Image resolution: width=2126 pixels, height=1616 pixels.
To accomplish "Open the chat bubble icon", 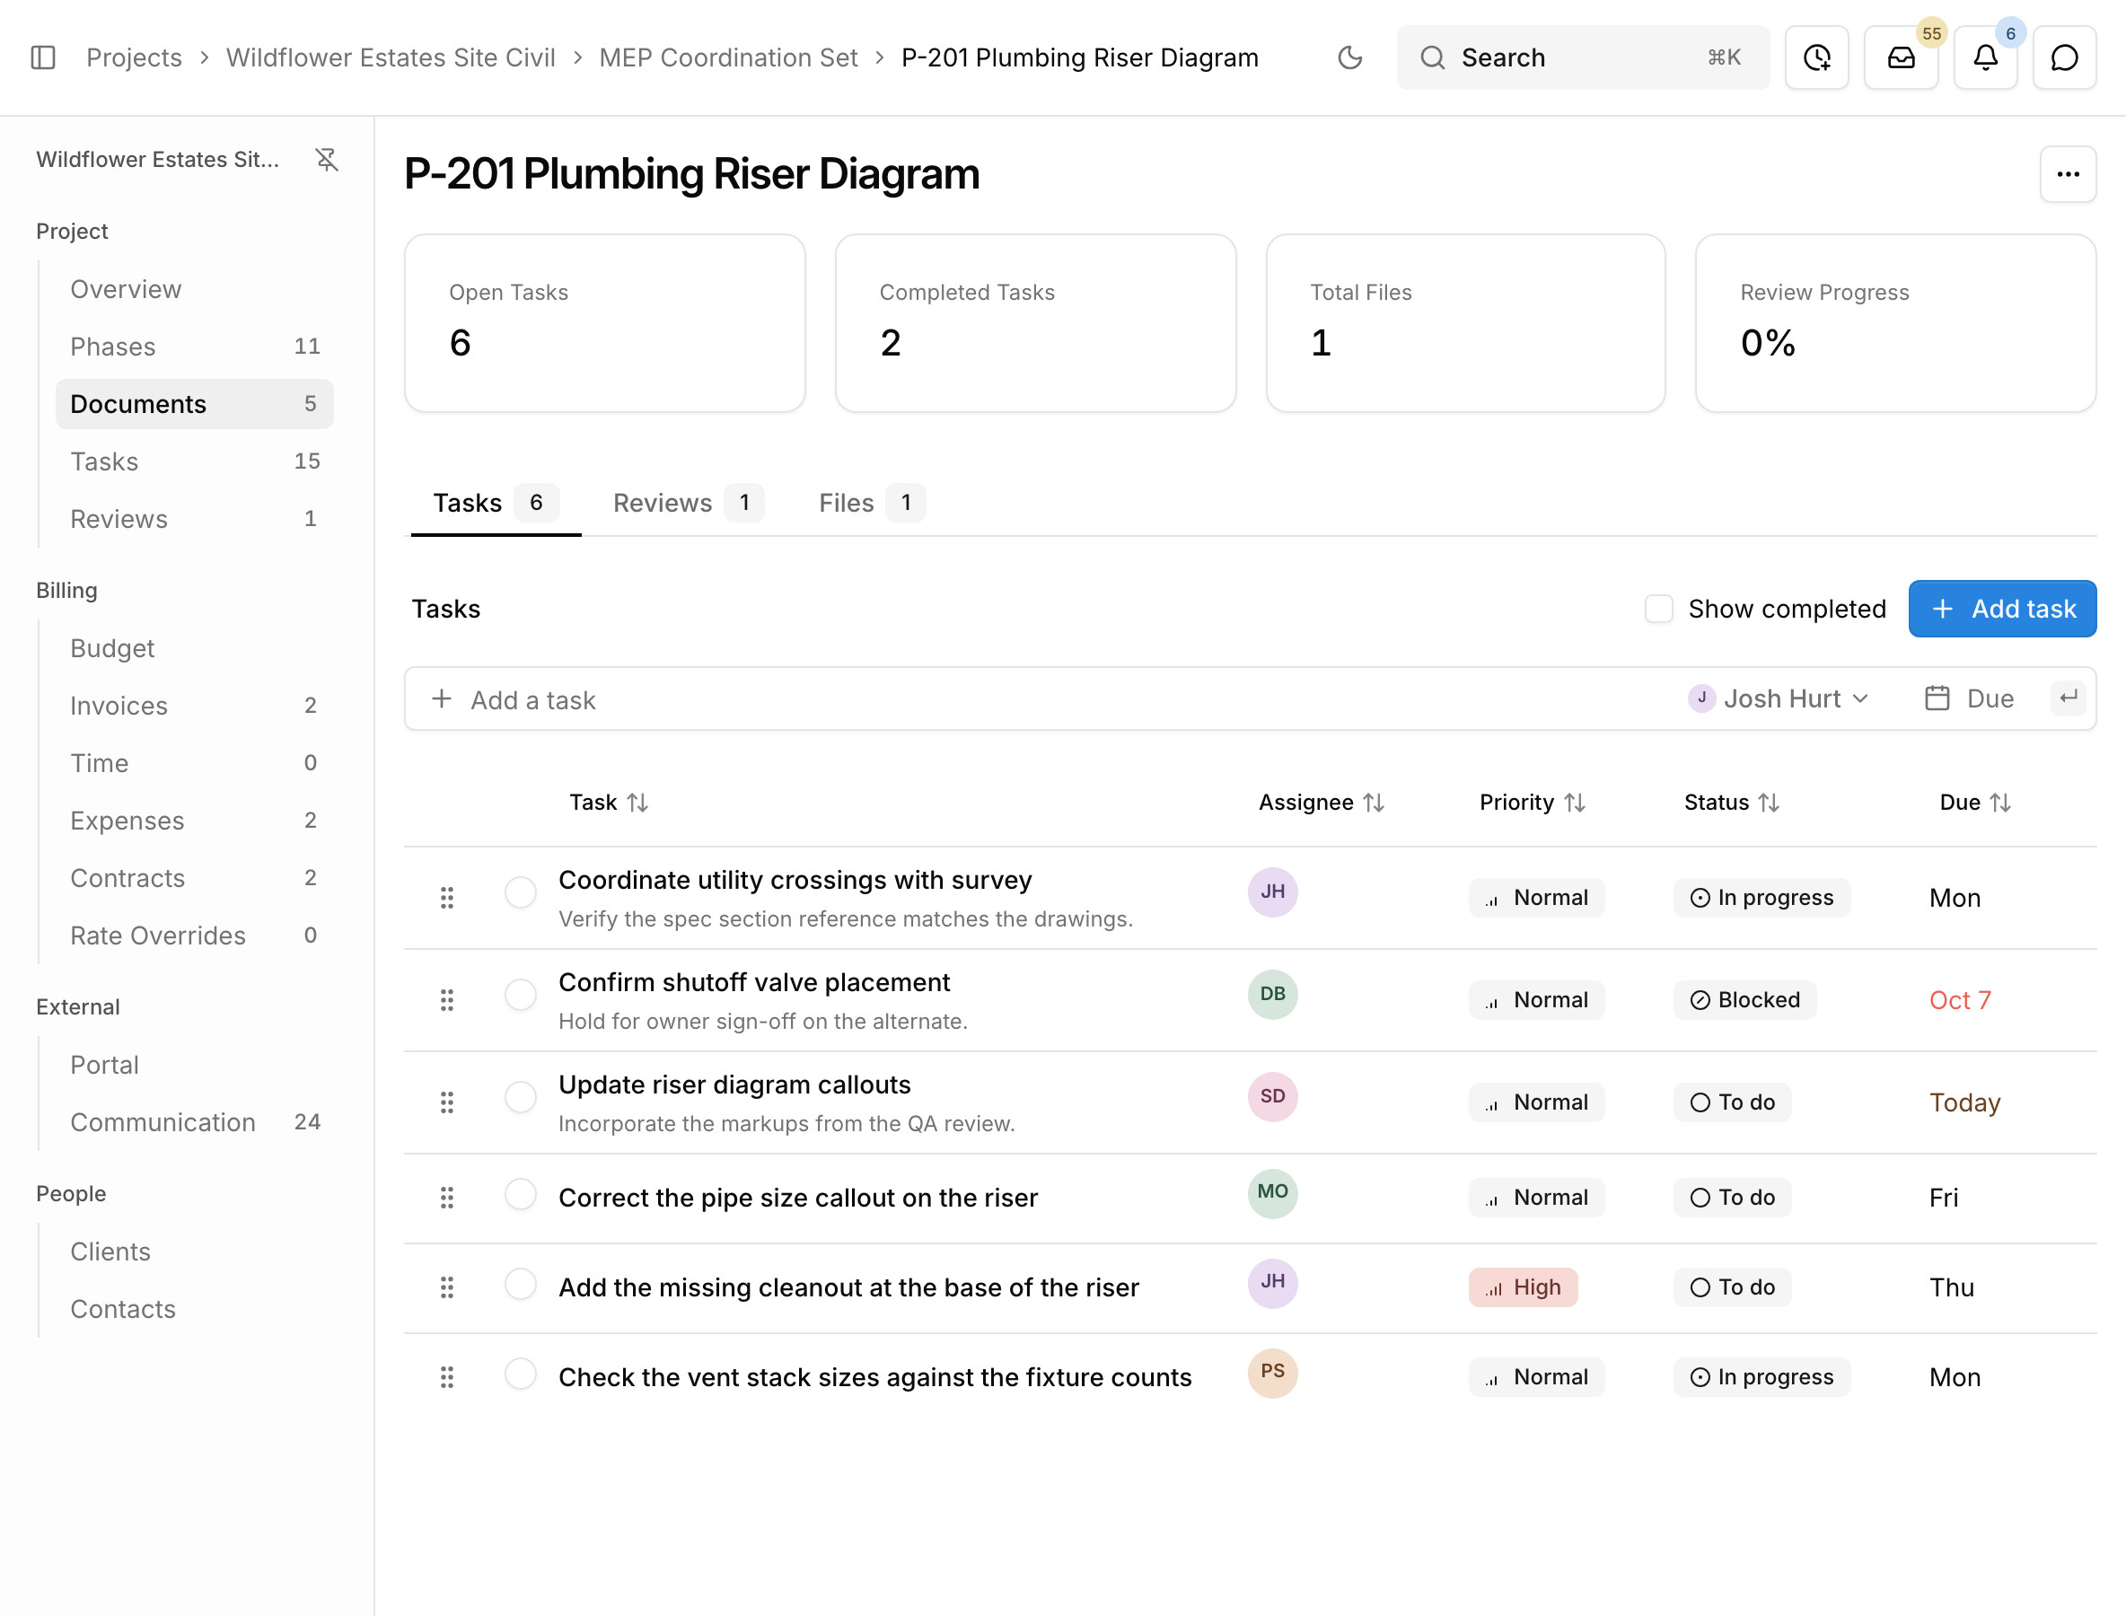I will pos(2064,57).
